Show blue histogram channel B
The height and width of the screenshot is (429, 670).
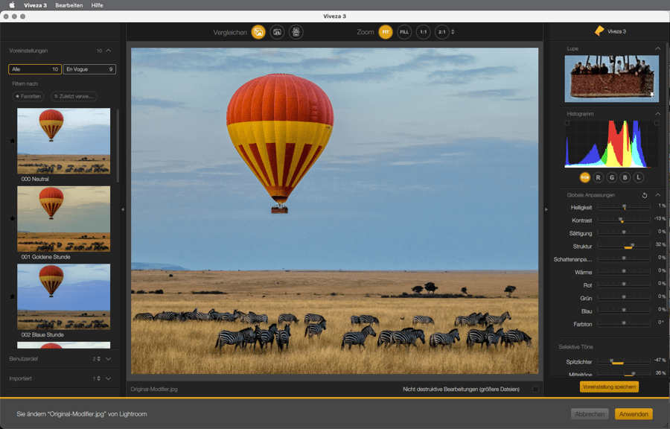click(625, 177)
